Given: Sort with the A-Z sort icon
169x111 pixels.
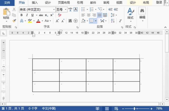Looking at the screenshot, I should tap(113, 21).
